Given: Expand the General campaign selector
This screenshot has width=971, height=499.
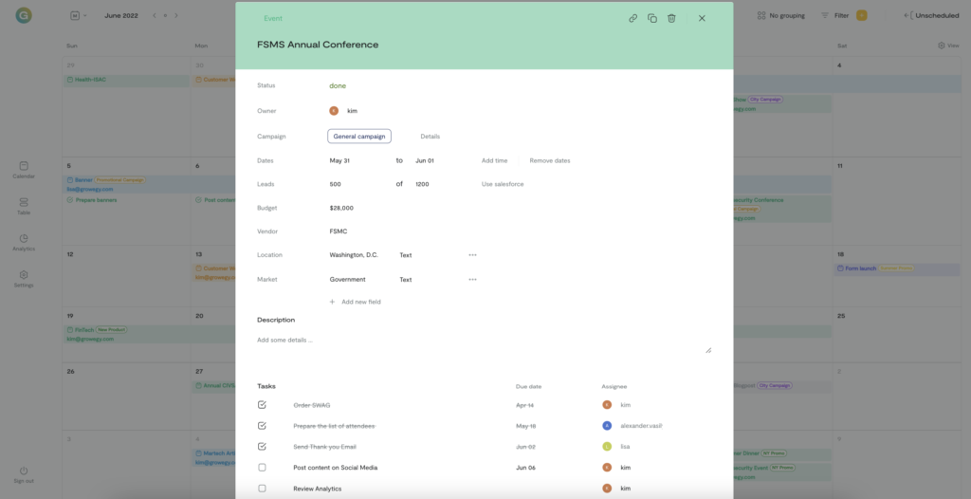Looking at the screenshot, I should 359,137.
